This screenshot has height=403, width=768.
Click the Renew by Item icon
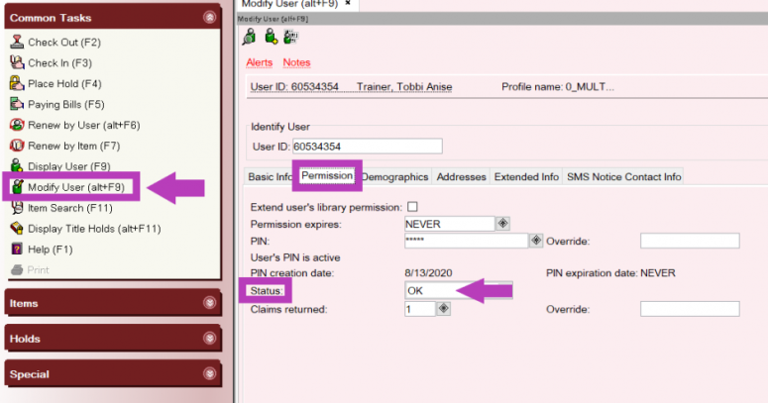[x=17, y=146]
